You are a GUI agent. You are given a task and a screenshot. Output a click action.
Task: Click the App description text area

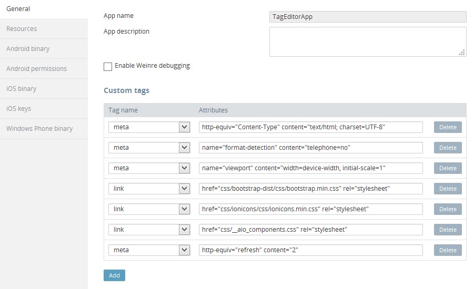pyautogui.click(x=367, y=42)
